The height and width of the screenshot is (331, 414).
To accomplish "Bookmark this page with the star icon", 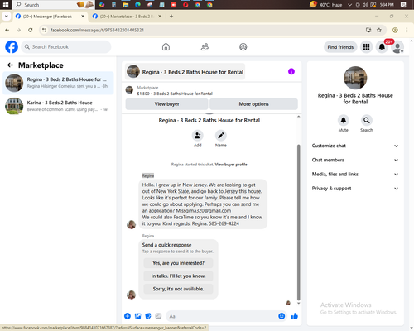I will [x=379, y=30].
